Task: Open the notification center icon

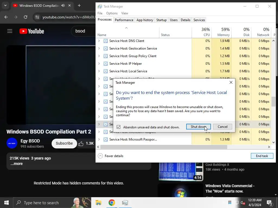Action: pos(270,203)
